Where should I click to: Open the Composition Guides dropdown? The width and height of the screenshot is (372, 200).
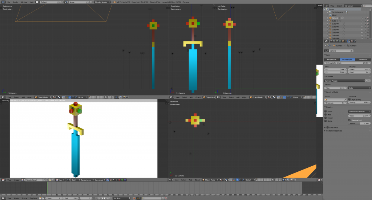tap(359, 111)
